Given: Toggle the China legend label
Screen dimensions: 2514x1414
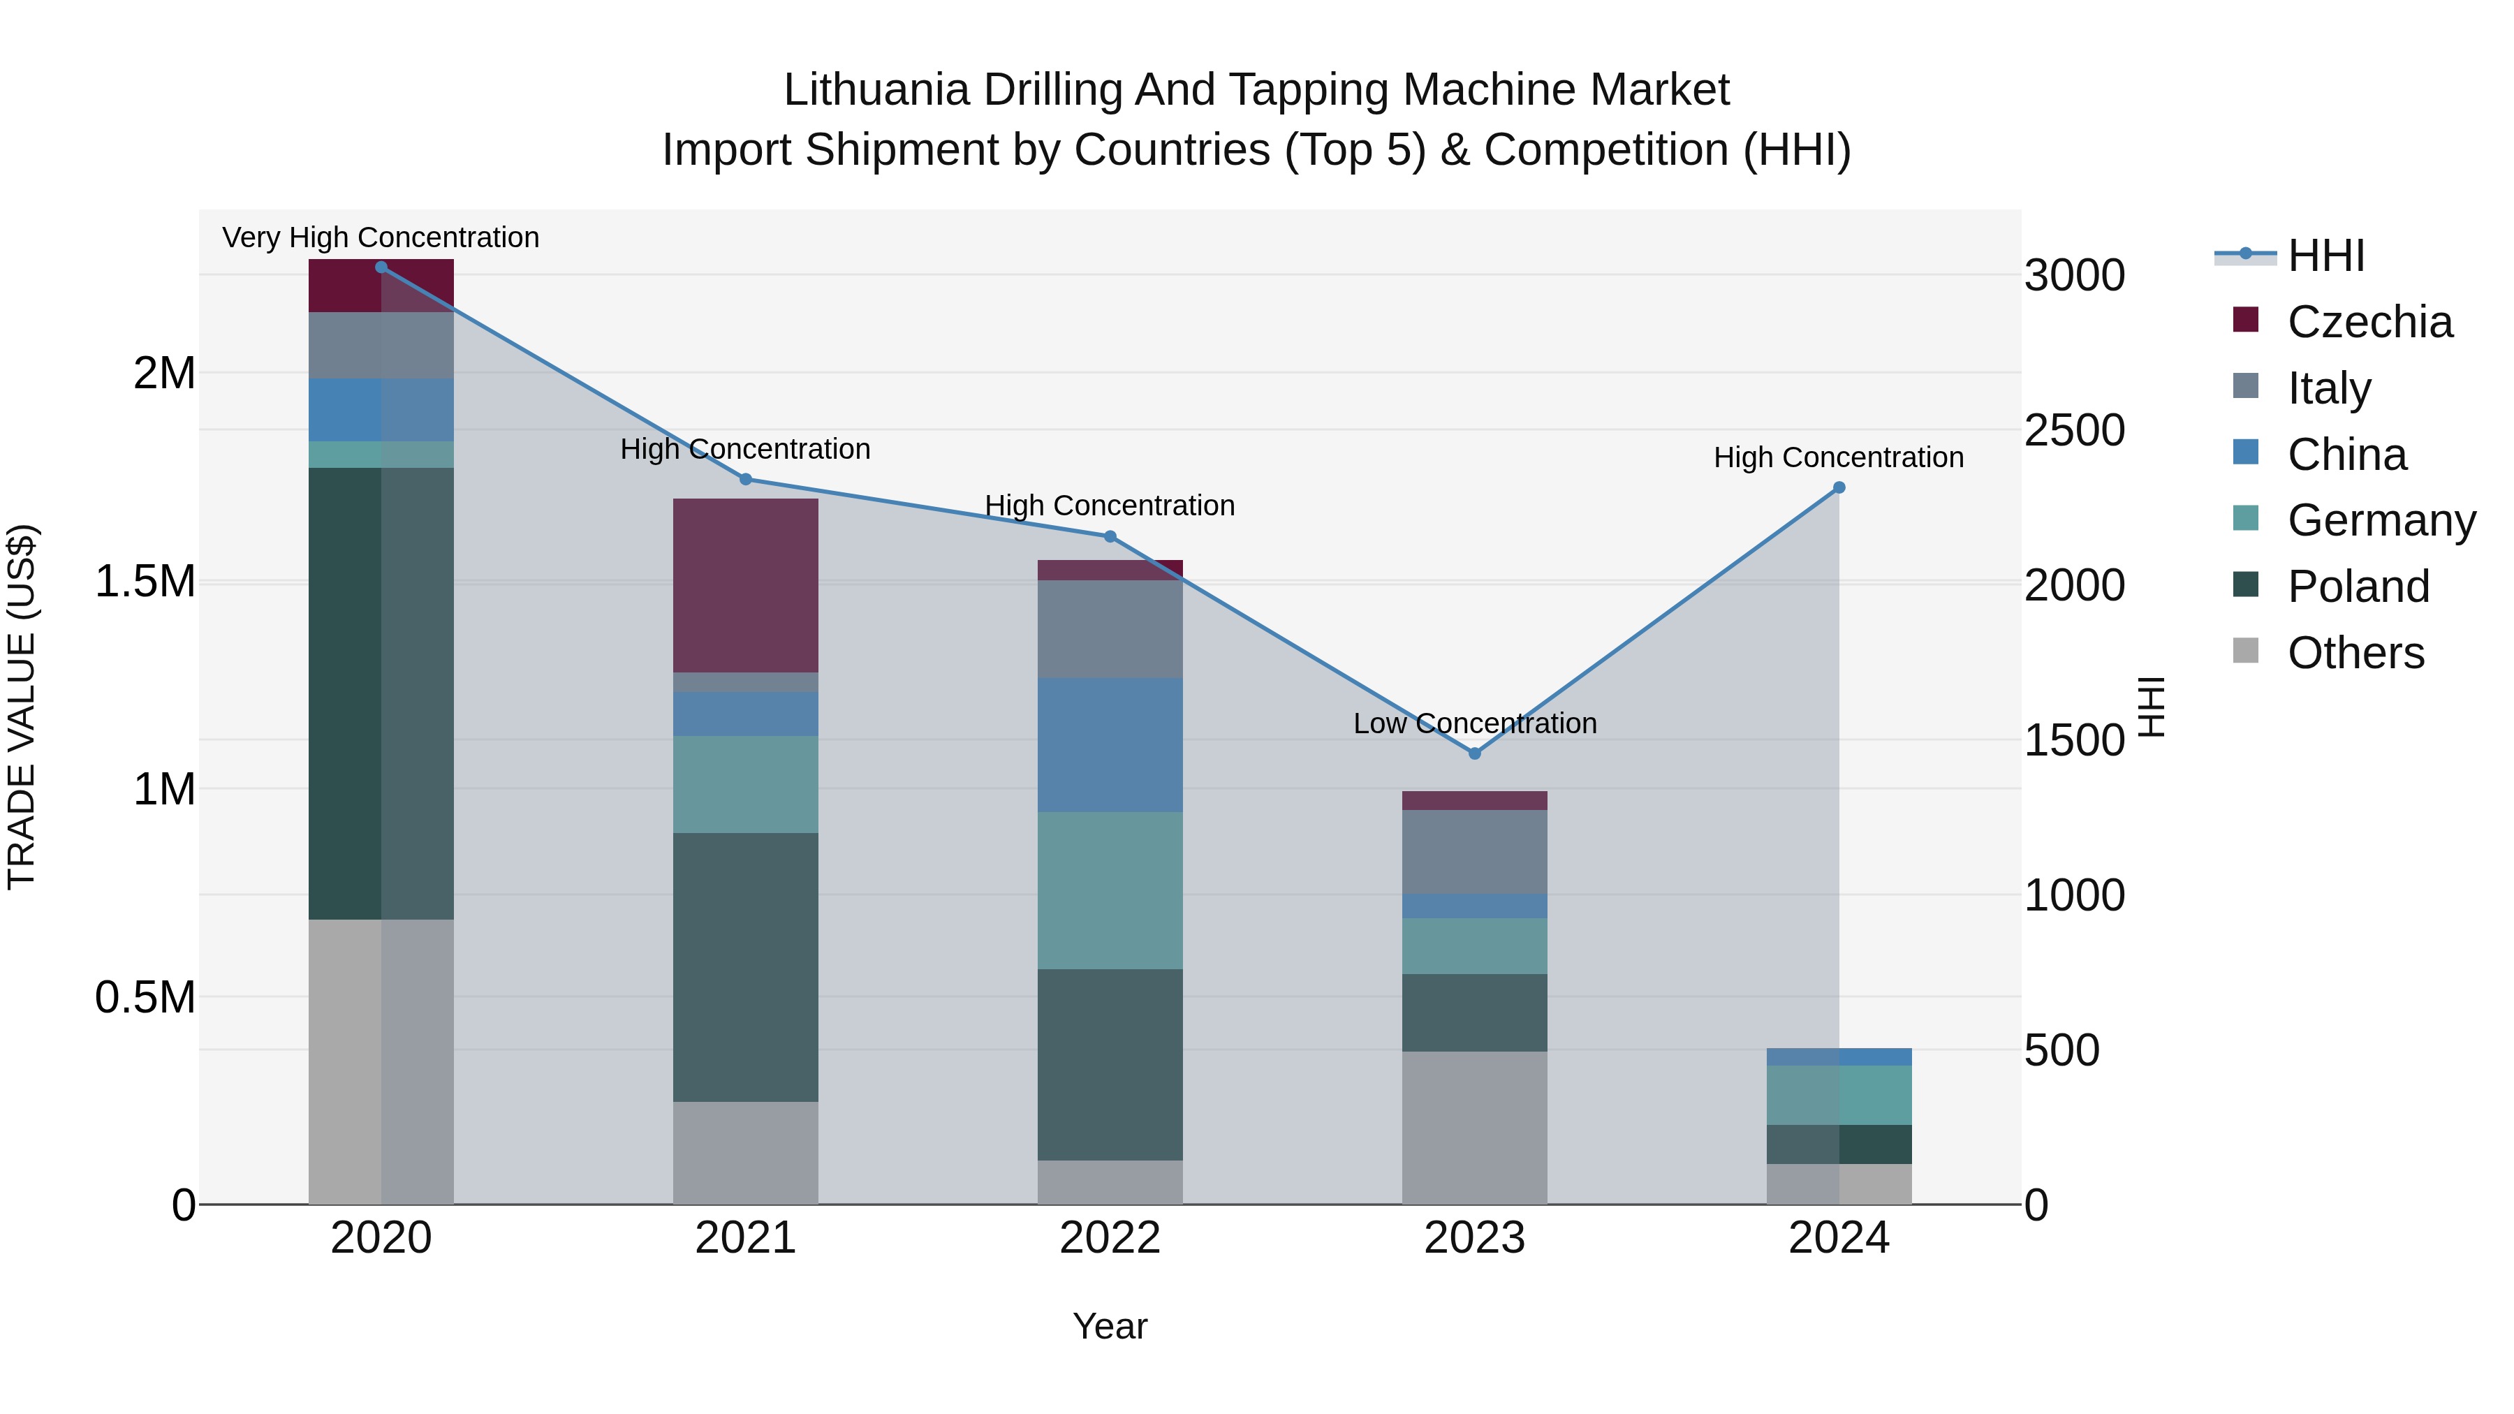Looking at the screenshot, I should 2347,455.
